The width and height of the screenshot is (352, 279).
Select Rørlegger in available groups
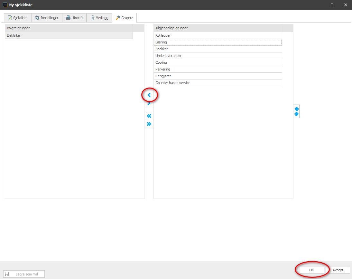click(218, 35)
